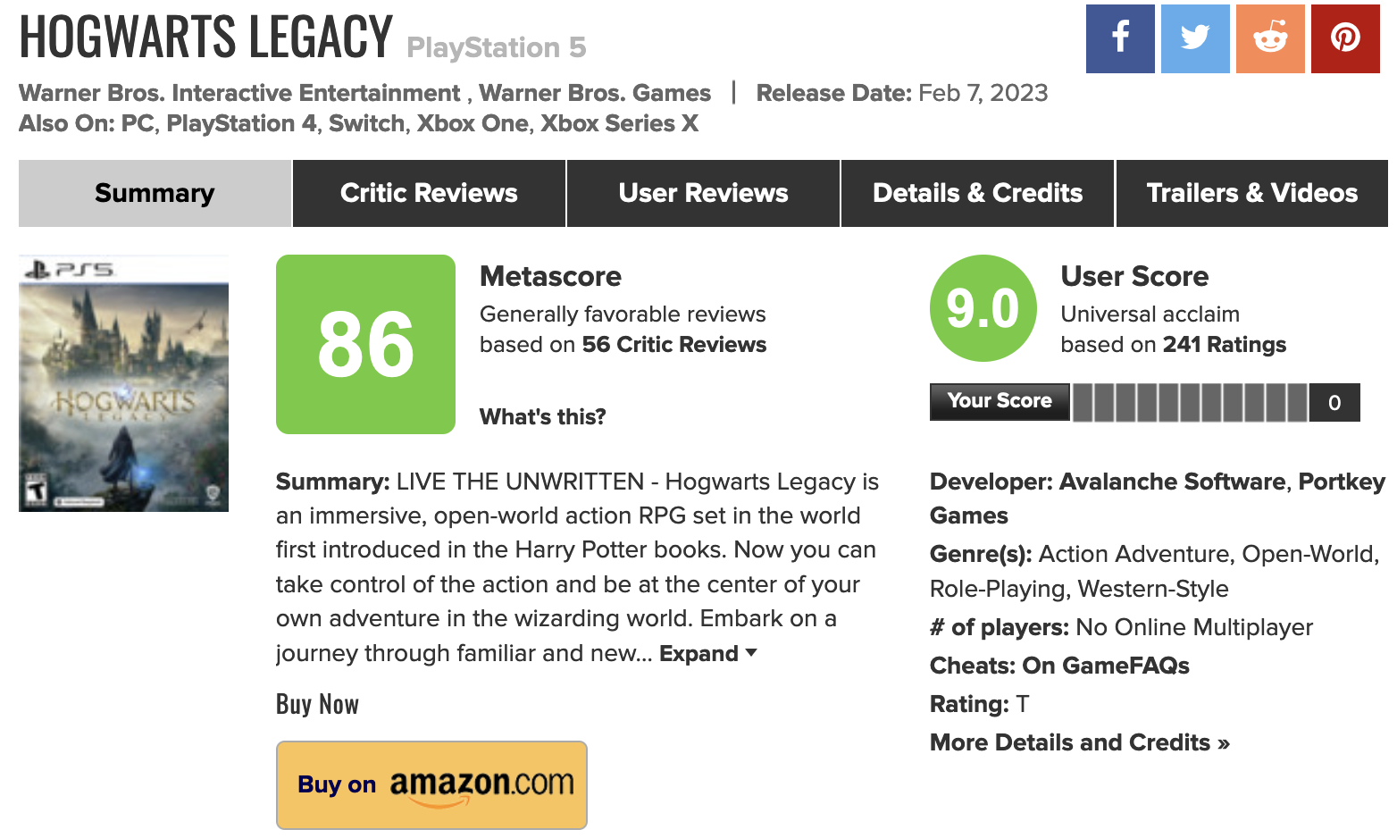The width and height of the screenshot is (1397, 838).
Task: Click the Hogwarts Legacy PS5 cover art
Action: pos(123,383)
